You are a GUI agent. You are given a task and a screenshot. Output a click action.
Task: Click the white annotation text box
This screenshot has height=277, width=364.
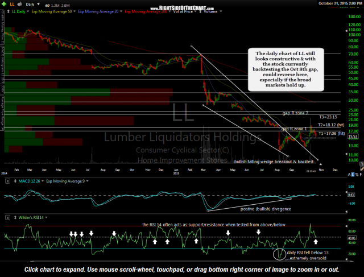(x=286, y=69)
